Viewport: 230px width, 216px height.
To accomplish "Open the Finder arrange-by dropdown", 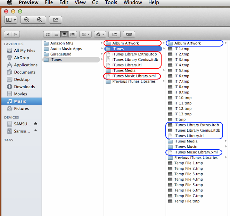I will (x=85, y=34).
